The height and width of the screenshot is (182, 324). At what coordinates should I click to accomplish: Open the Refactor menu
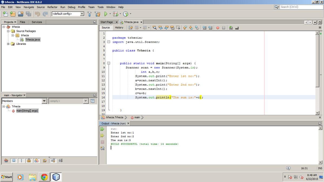click(x=52, y=7)
